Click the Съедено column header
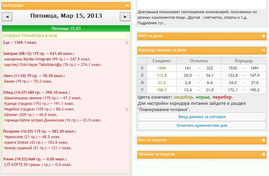Viewport: 269px width, 176px height. (x=161, y=61)
